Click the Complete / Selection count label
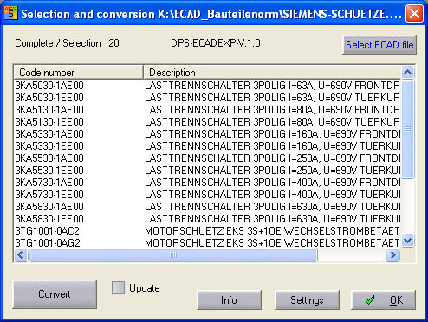This screenshot has width=428, height=322. tap(67, 43)
